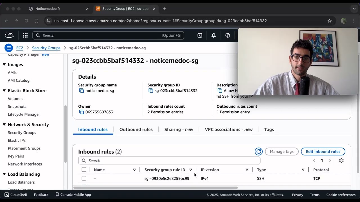Viewport: 360px width, 202px height.
Task: Open the AWS home logo
Action: coord(9,35)
